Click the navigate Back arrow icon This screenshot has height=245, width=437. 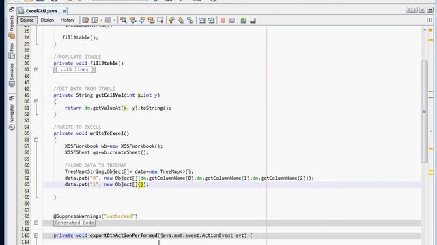click(95, 20)
